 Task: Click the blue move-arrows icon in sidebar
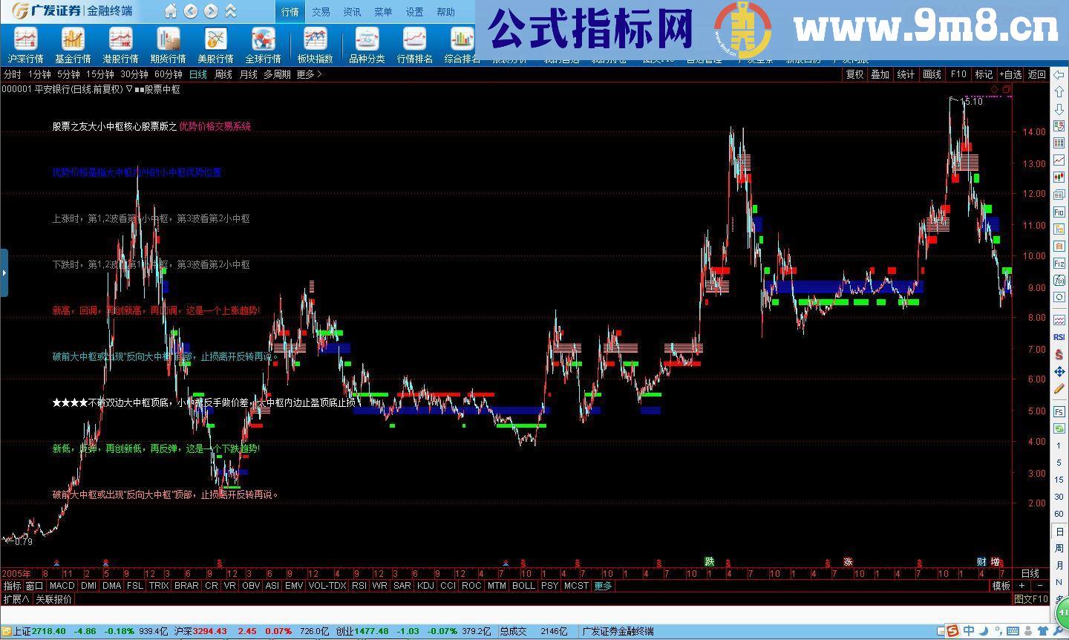pyautogui.click(x=1059, y=371)
